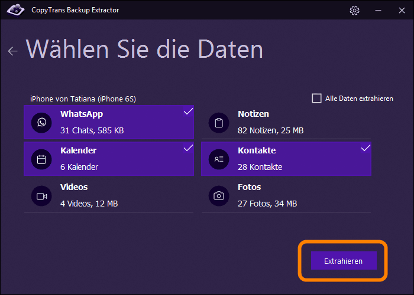Viewport: 414px width, 295px height.
Task: Click the 'Wählen Sie die Daten' heading
Action: coord(144,49)
